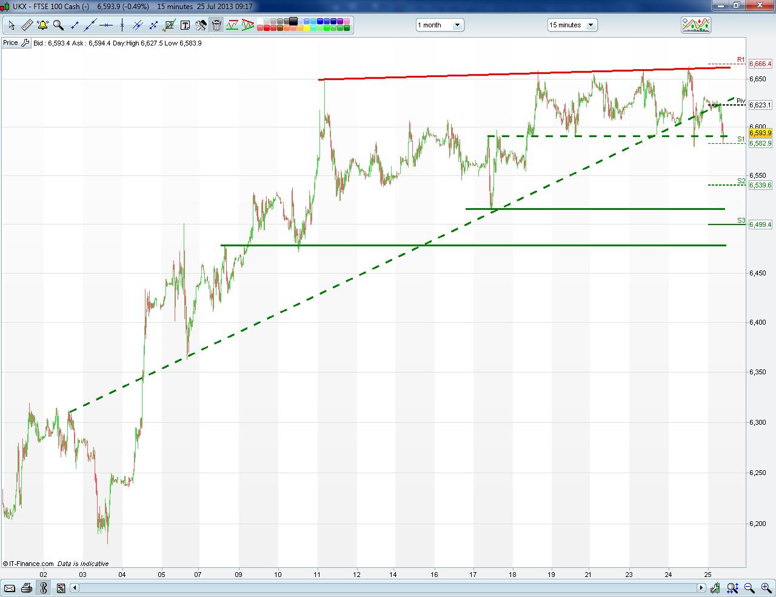Viewport: 776px width, 597px height.
Task: Click the trash can delete tool
Action: tap(216, 25)
